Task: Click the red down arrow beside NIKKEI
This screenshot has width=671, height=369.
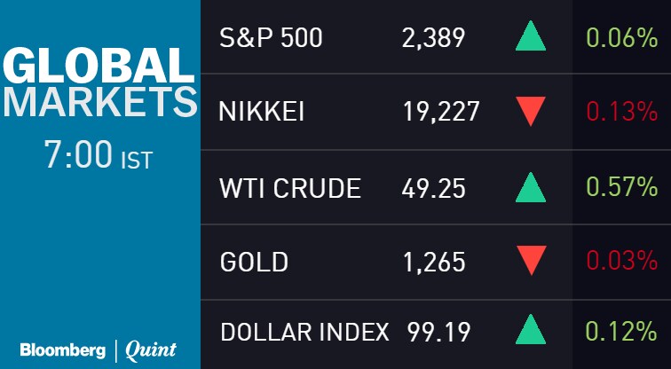Action: pyautogui.click(x=531, y=112)
